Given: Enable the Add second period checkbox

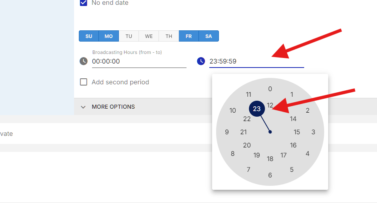Looking at the screenshot, I should (83, 82).
